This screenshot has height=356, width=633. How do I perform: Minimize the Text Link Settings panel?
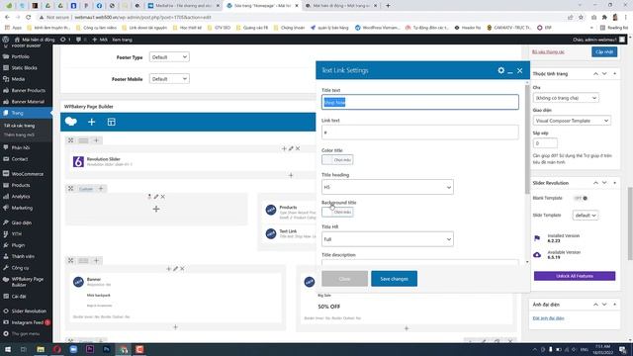point(510,71)
